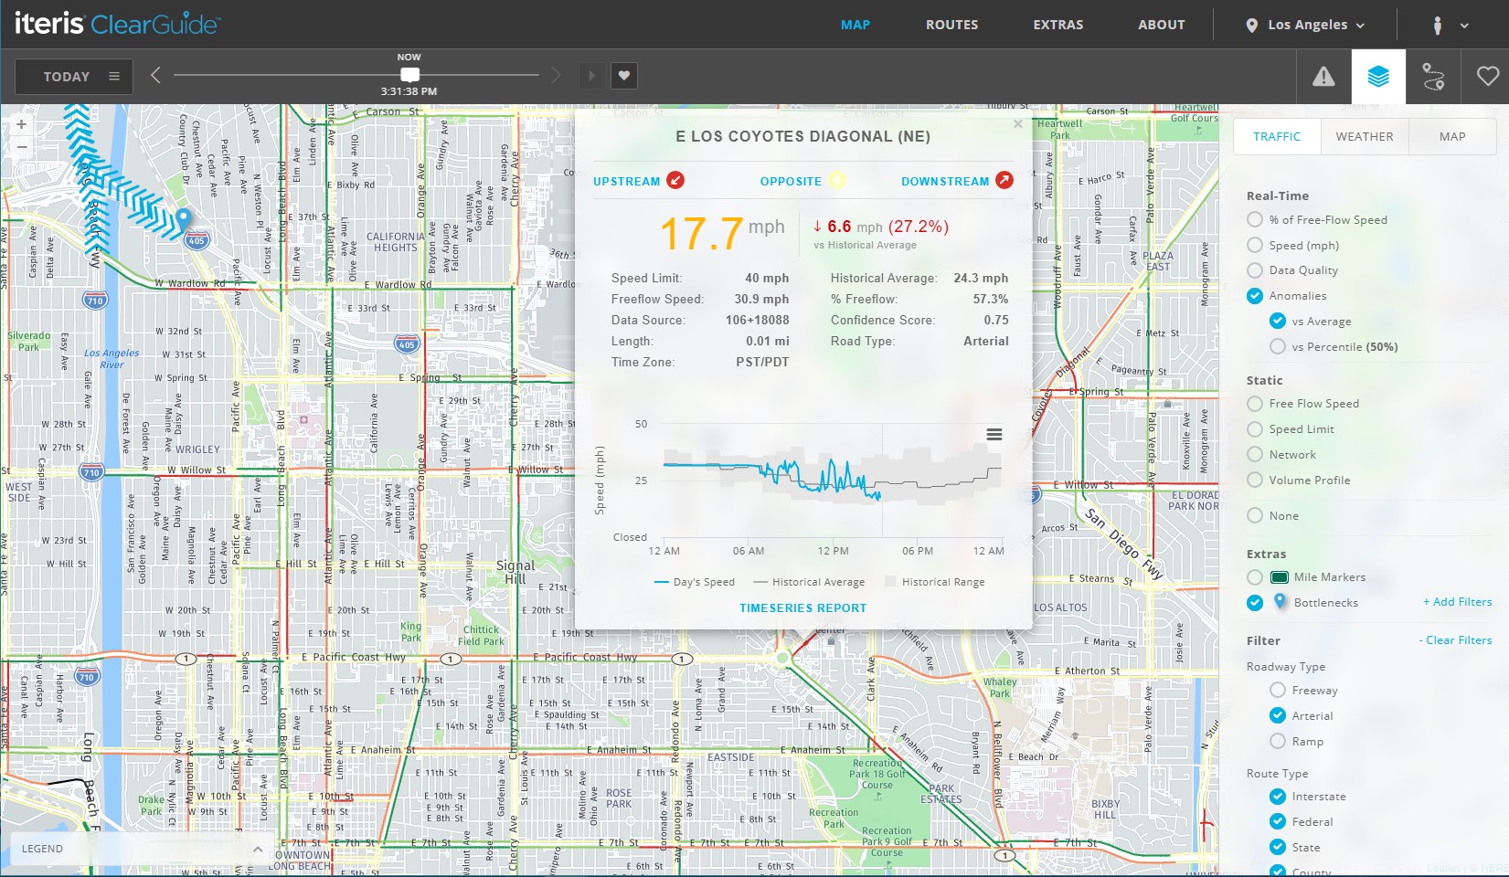This screenshot has height=877, width=1509.
Task: Favorite the current time with heart button
Action: (624, 76)
